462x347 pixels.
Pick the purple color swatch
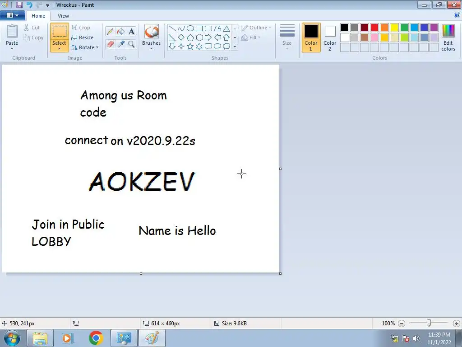coord(434,28)
